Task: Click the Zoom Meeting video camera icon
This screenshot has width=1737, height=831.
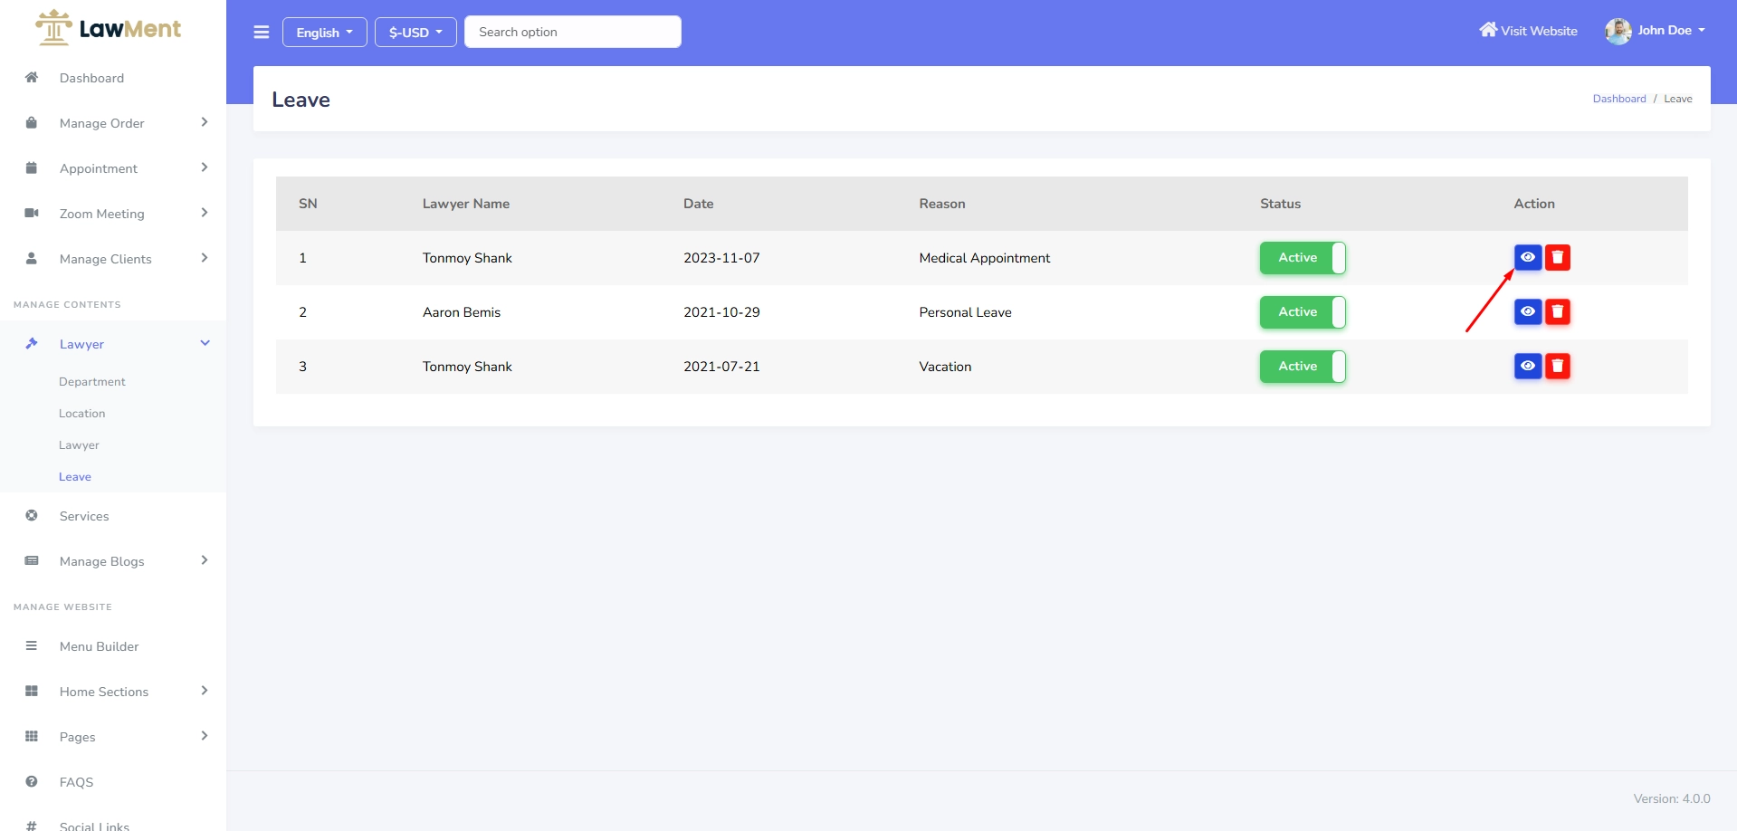Action: point(32,213)
